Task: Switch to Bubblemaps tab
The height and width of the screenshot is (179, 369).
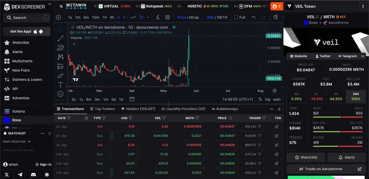Action: tap(225, 109)
